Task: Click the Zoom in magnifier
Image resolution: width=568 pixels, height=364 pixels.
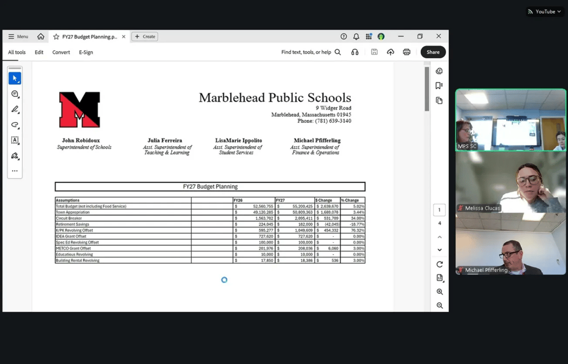Action: tap(440, 292)
